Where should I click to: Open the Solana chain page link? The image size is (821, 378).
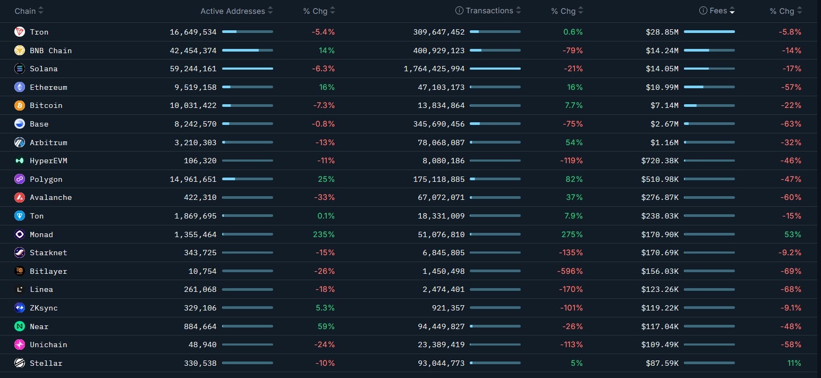tap(44, 69)
